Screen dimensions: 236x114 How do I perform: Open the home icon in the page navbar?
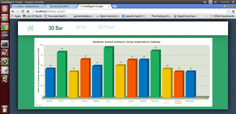[x=31, y=28]
